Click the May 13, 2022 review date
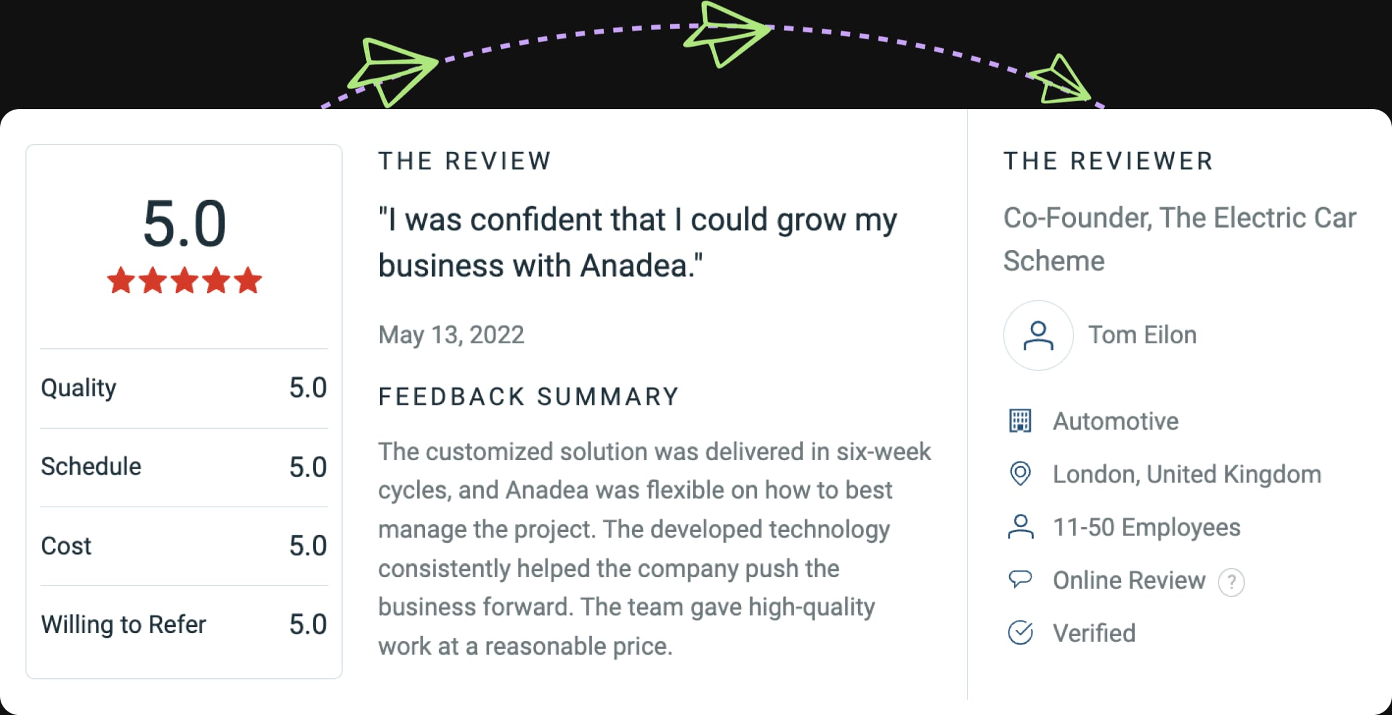Viewport: 1392px width, 715px height. click(451, 335)
